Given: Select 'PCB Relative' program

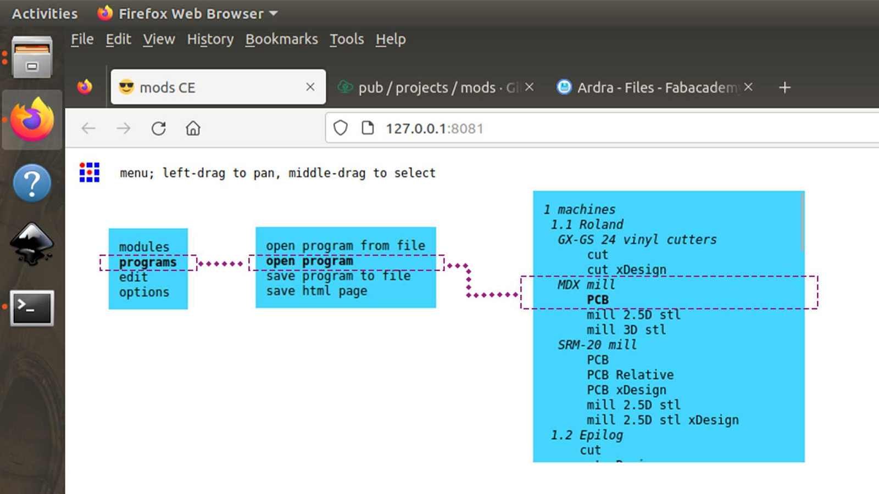Looking at the screenshot, I should point(630,375).
